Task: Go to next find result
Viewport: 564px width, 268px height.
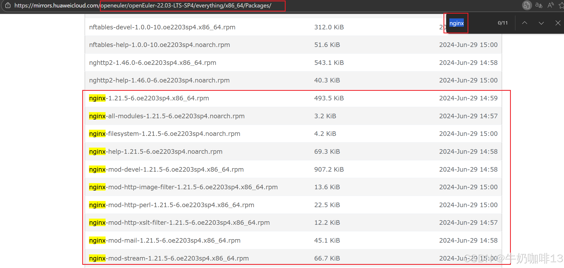Action: 541,23
